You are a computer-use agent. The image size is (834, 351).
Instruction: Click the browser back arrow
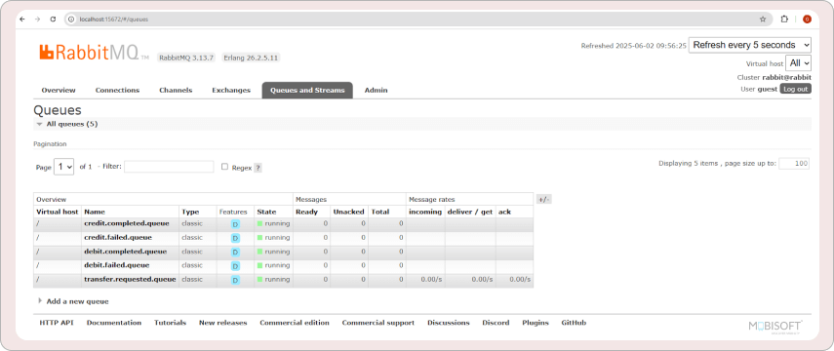pos(21,19)
